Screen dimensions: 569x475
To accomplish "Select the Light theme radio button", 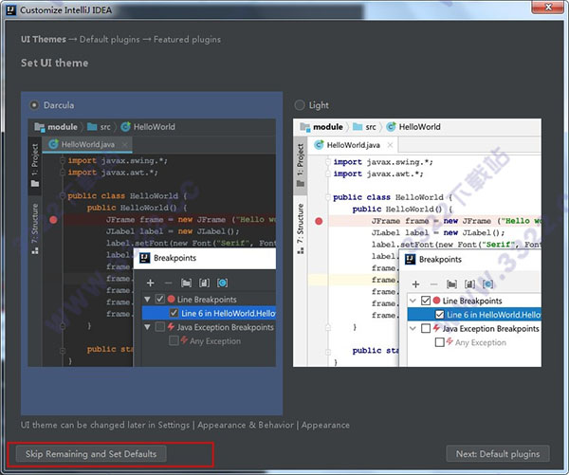I will [301, 105].
